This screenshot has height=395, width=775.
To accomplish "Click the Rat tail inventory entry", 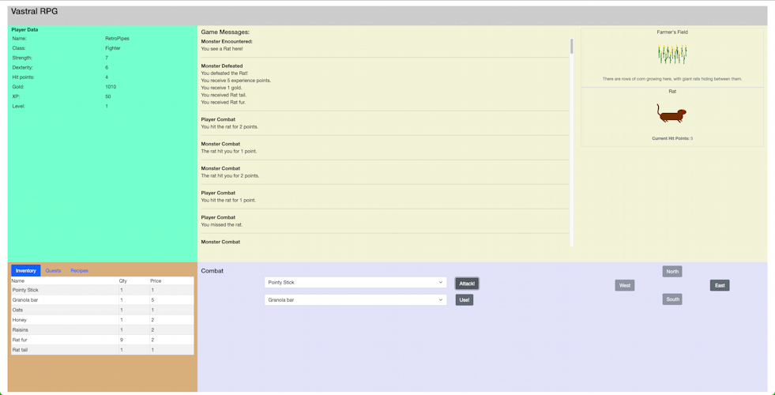I will [x=102, y=349].
